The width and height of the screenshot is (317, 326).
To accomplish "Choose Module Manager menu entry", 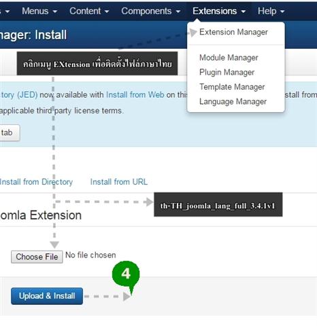I will coord(229,58).
